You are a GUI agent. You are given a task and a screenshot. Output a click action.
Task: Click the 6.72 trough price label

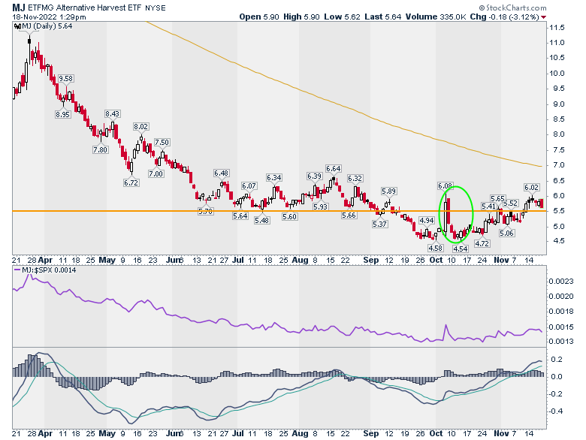[131, 182]
